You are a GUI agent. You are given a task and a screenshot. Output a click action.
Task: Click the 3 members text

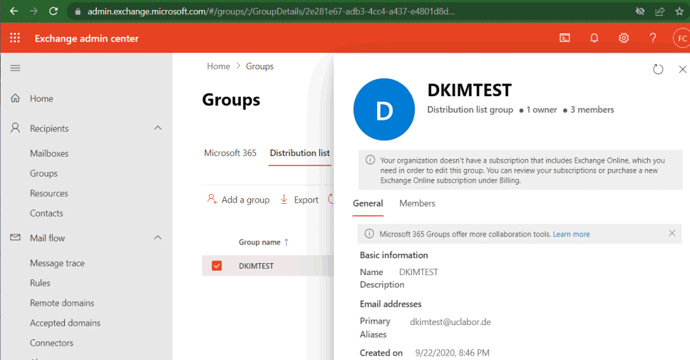pyautogui.click(x=592, y=110)
